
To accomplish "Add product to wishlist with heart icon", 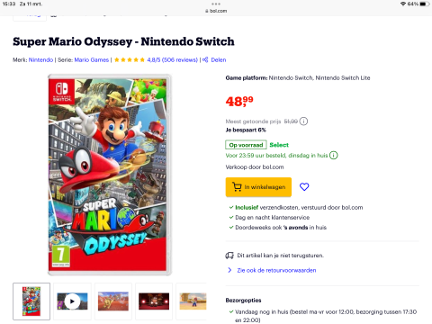I will pyautogui.click(x=304, y=187).
